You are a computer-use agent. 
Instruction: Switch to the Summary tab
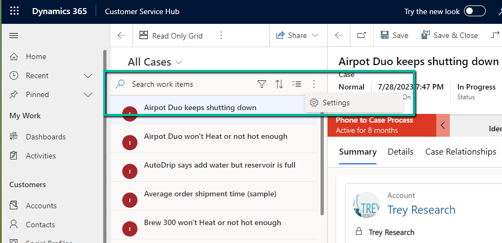(357, 152)
